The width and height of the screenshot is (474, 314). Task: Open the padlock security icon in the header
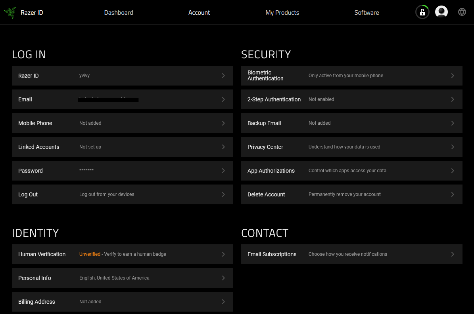point(422,12)
